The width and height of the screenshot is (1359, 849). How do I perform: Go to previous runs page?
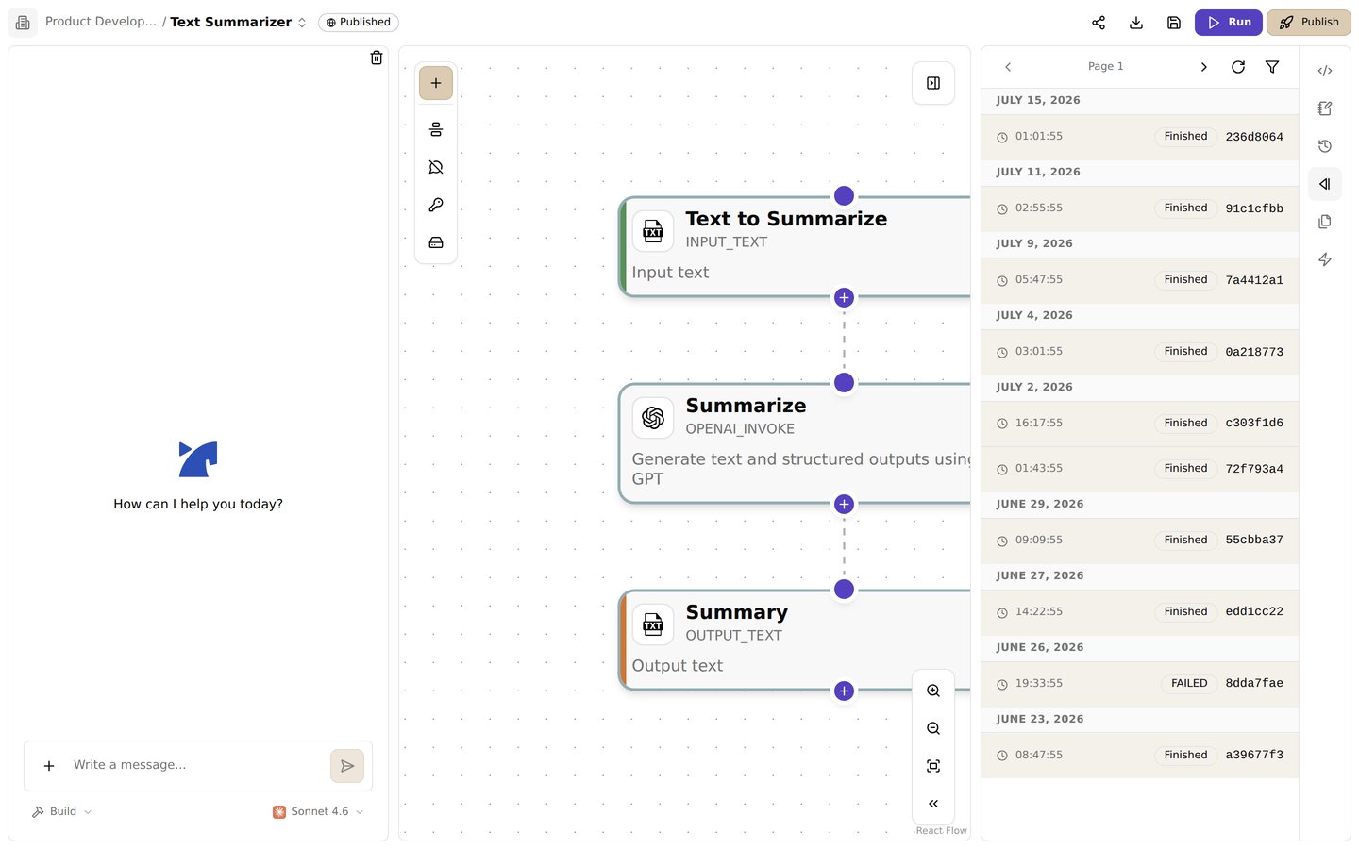click(1008, 67)
